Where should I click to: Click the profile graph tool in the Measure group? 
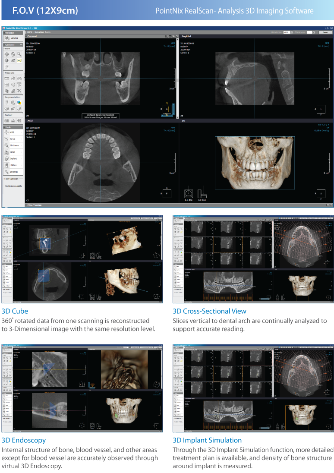point(6,85)
